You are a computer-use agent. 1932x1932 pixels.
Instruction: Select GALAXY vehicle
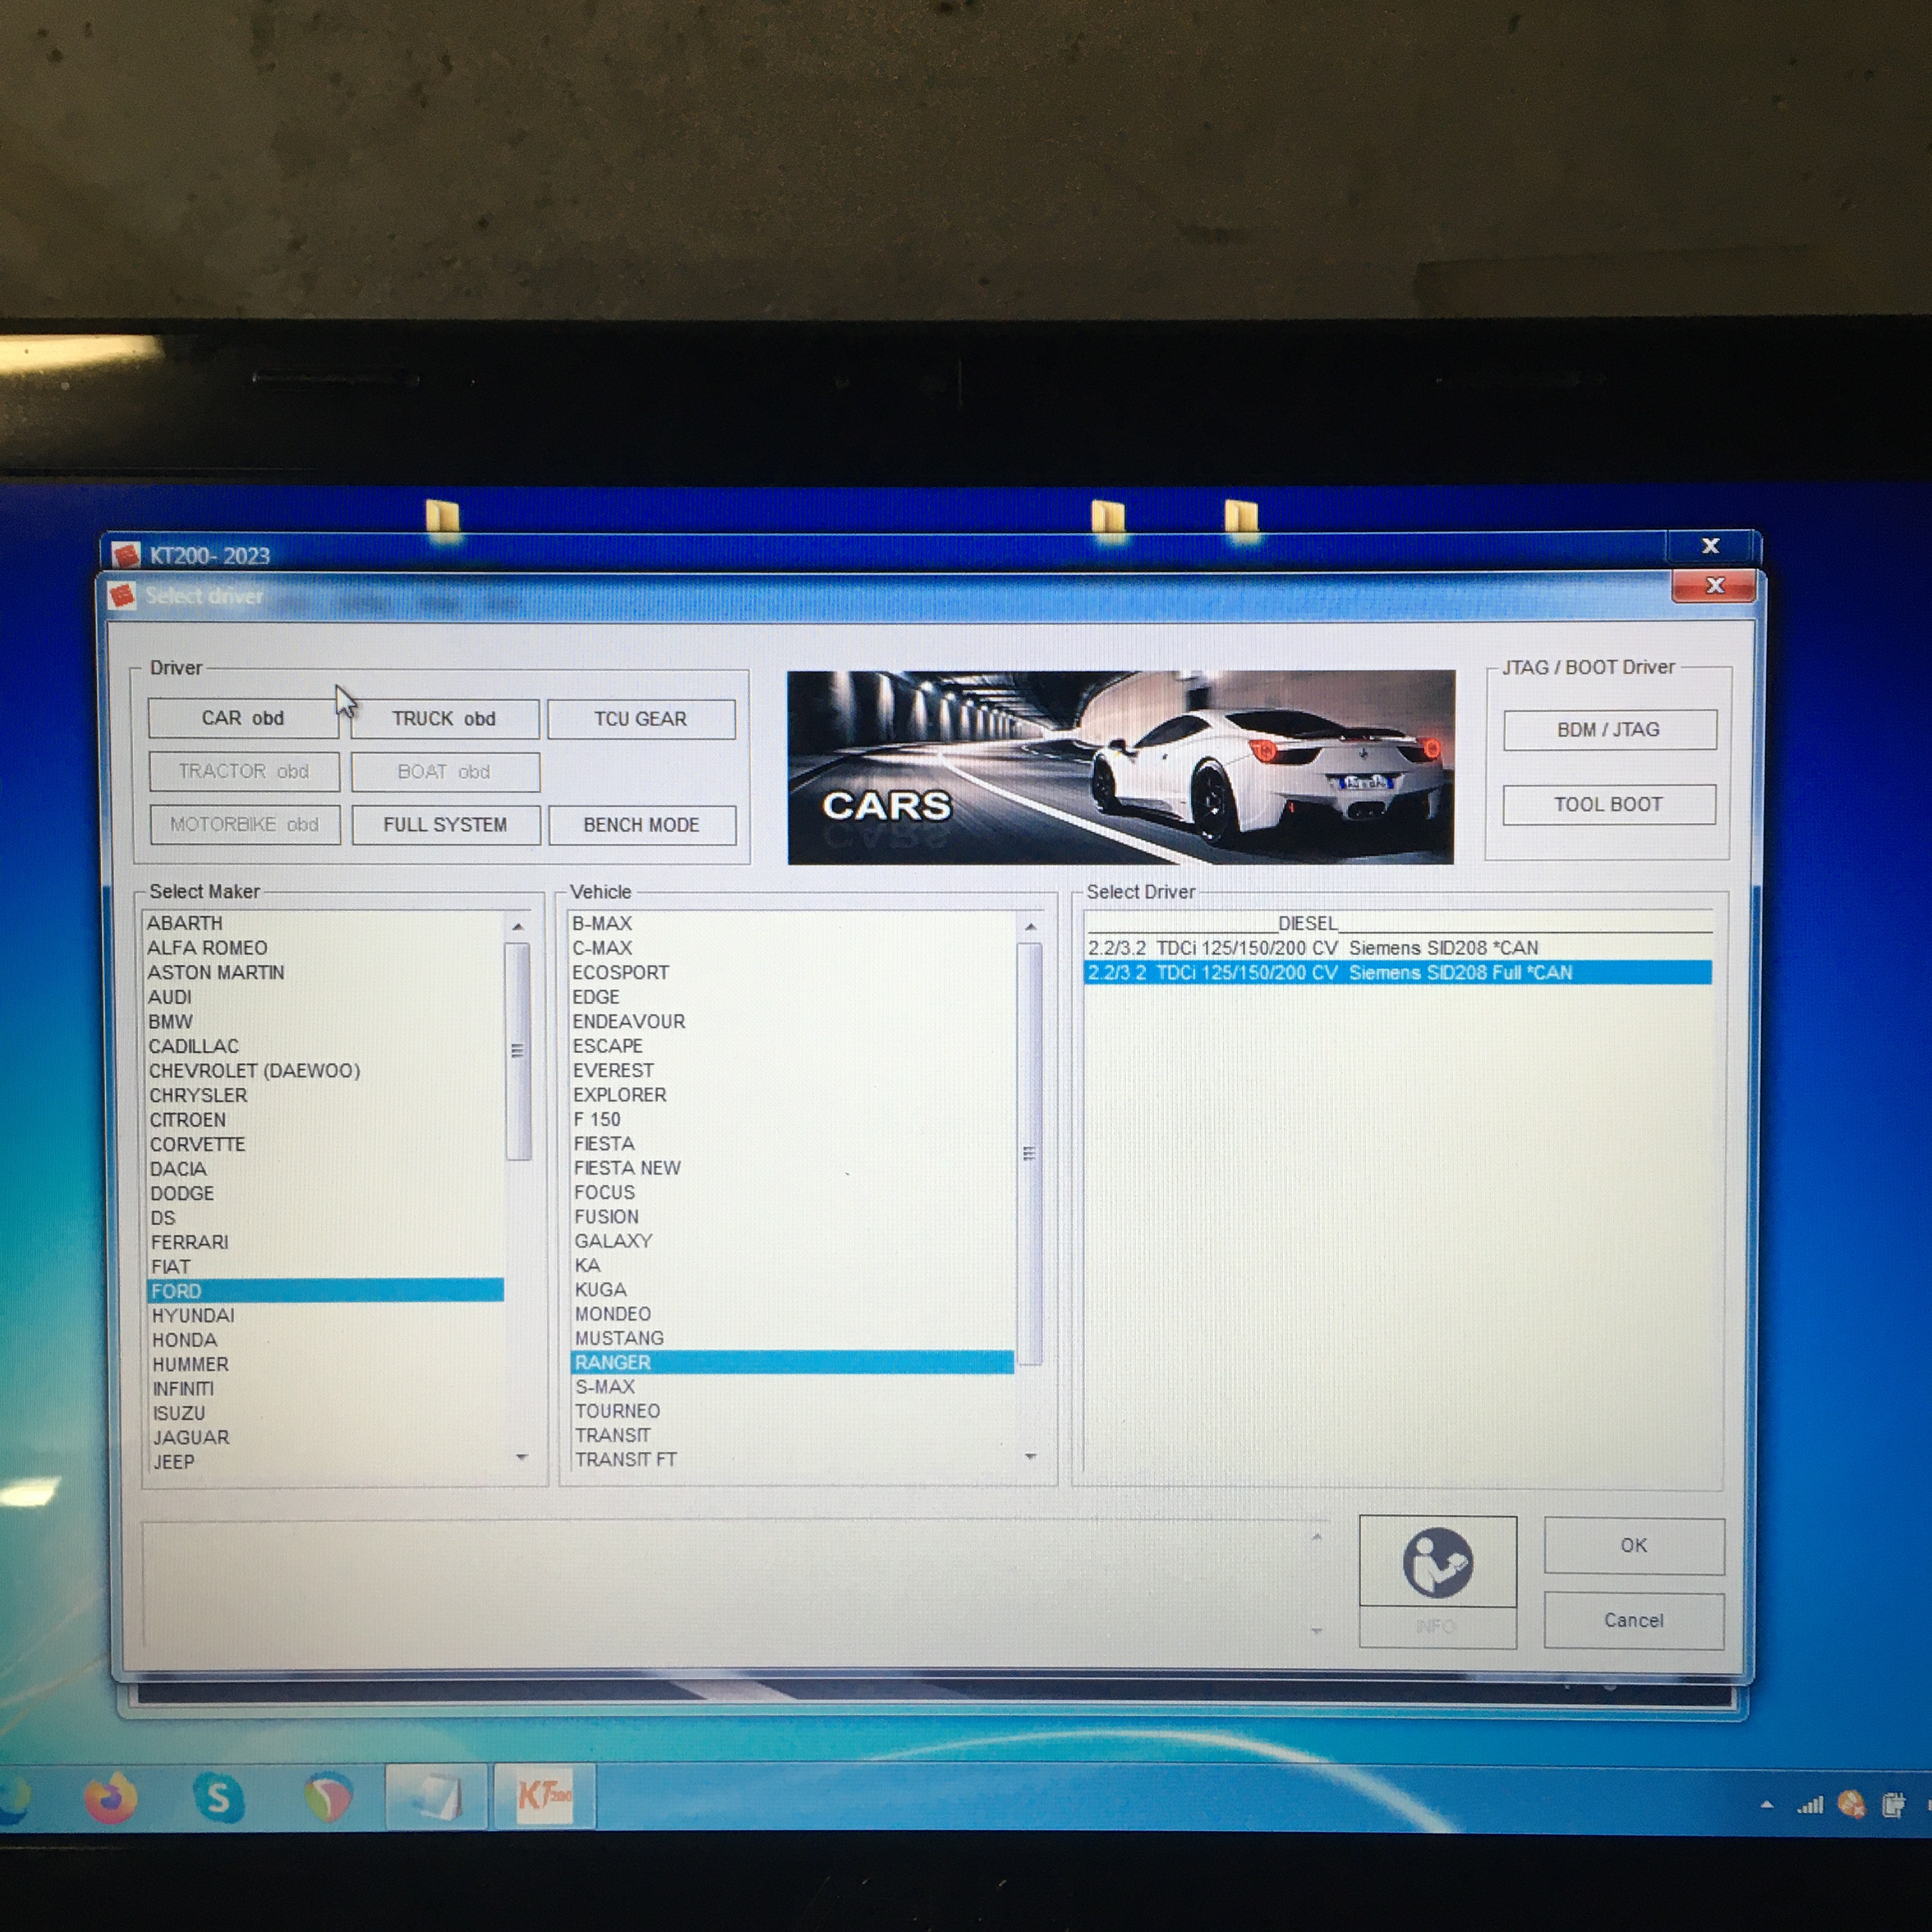(613, 1241)
